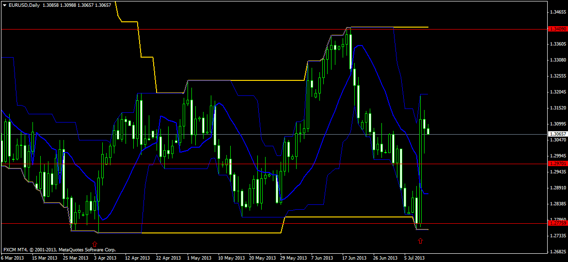568x262 pixels.
Task: Select the red 1.34090 price label
Action: coord(557,29)
